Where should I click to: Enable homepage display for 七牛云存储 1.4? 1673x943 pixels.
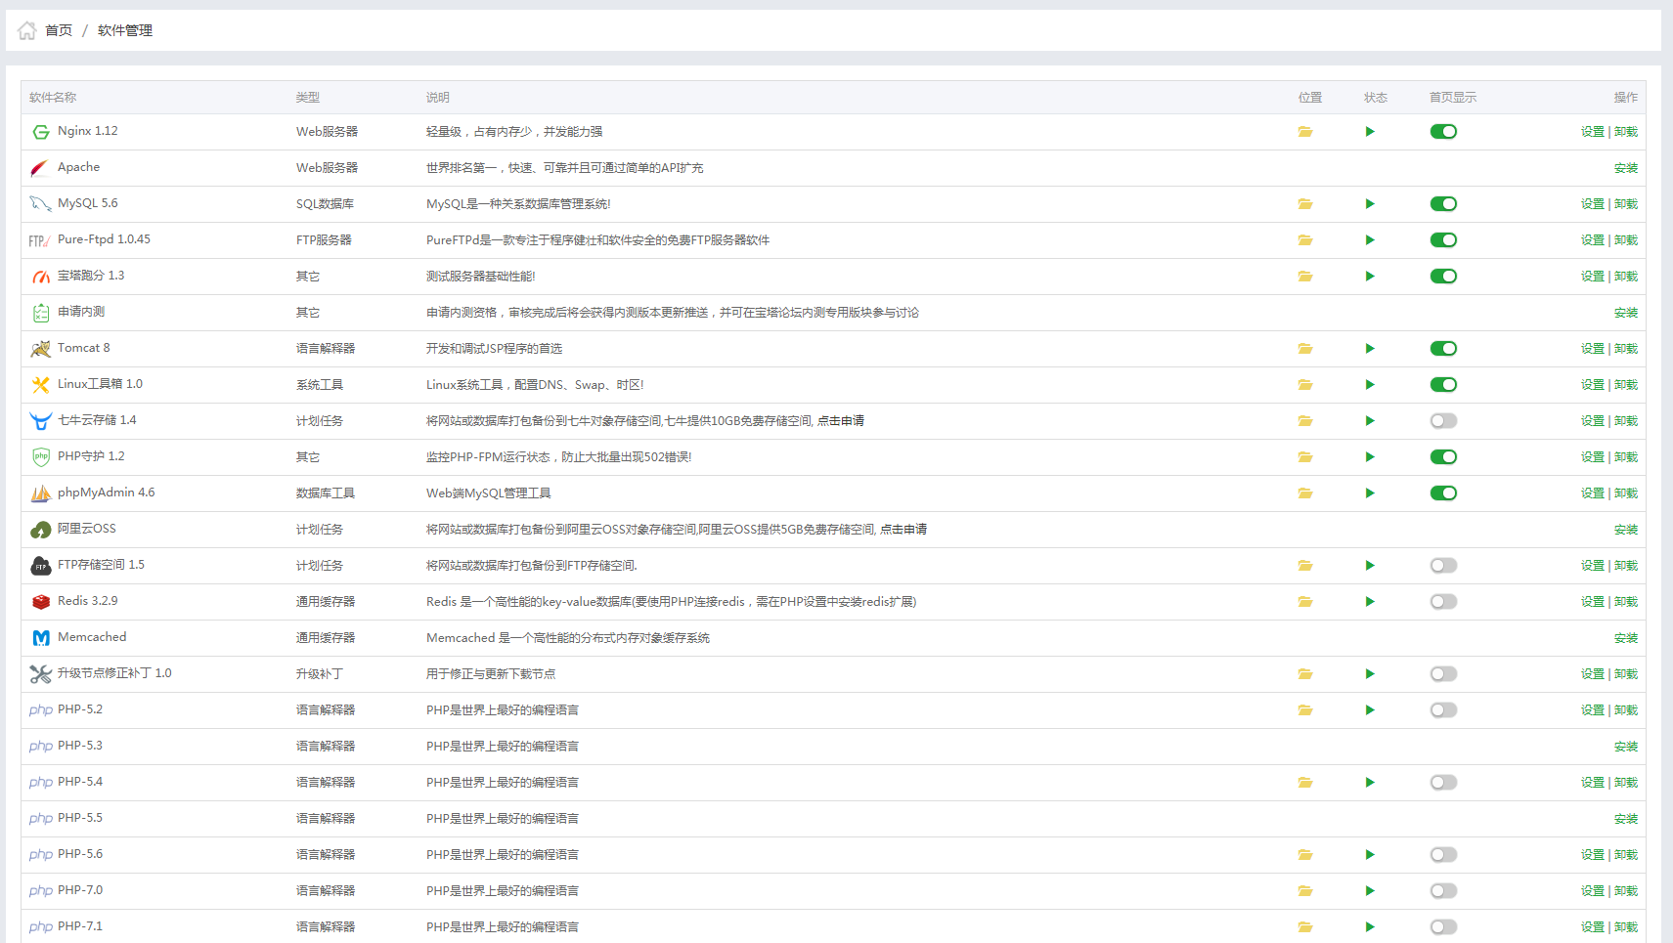tap(1443, 421)
